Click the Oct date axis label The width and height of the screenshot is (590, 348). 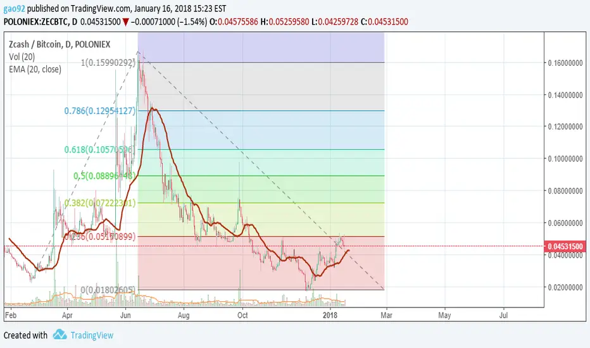(242, 315)
